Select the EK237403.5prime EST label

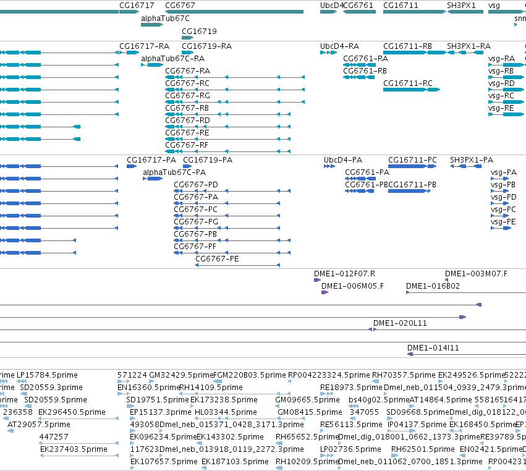pyautogui.click(x=74, y=449)
